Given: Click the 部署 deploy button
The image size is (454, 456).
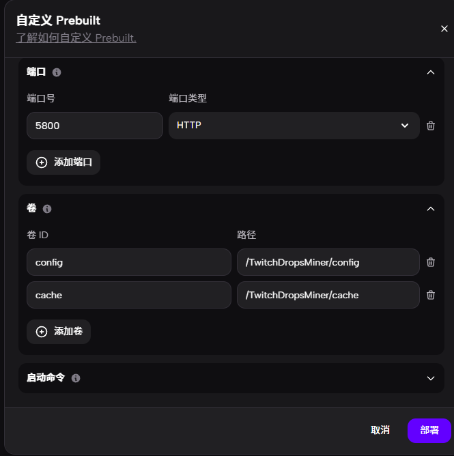Looking at the screenshot, I should click(429, 431).
